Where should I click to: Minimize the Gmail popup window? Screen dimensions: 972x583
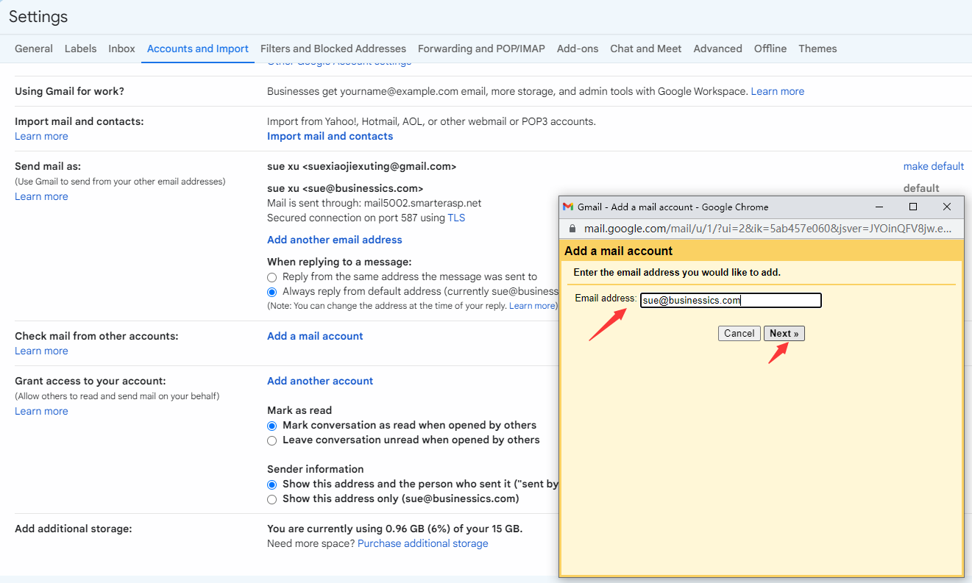coord(879,207)
